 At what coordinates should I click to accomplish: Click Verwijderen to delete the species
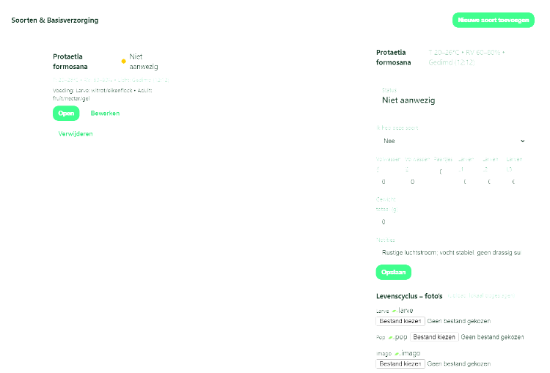[76, 134]
